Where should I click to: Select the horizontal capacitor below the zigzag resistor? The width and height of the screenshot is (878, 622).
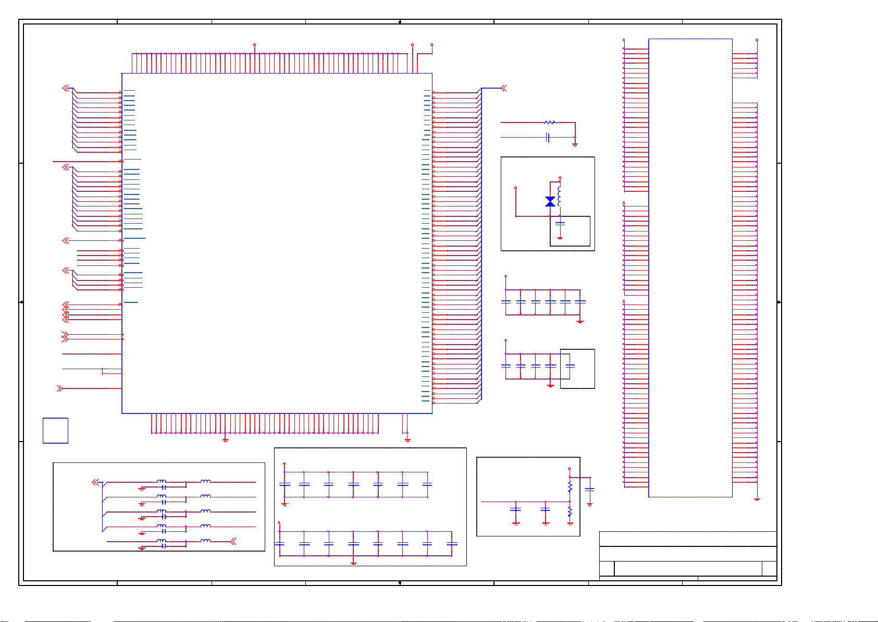(548, 138)
